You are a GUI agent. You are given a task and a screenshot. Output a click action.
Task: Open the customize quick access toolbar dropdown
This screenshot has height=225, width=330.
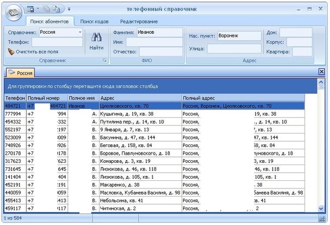click(69, 9)
